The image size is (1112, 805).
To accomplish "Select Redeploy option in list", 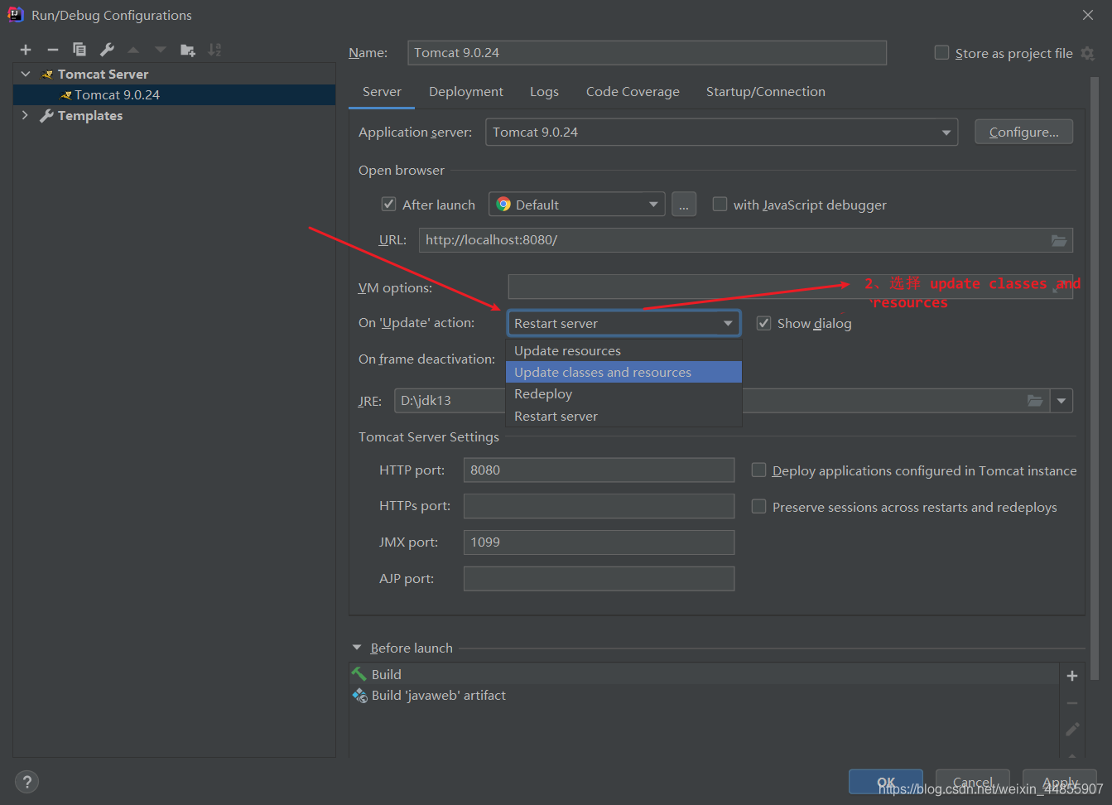I will pos(623,394).
